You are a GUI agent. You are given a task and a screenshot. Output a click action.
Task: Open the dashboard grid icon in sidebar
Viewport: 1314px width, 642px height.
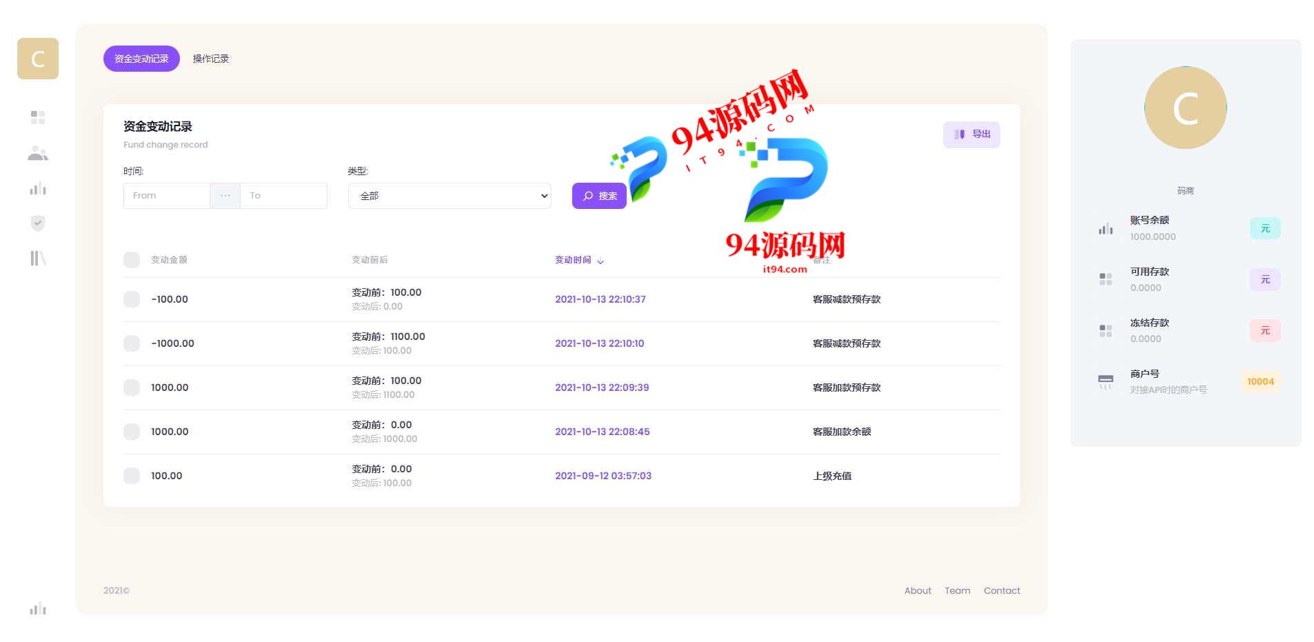(38, 117)
